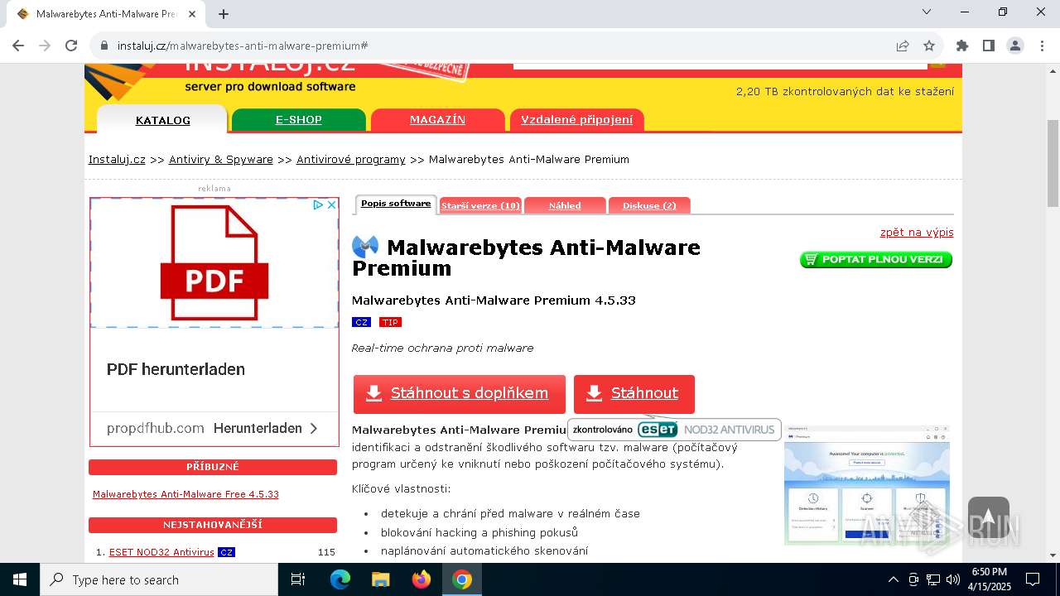Share this page icon in address bar

coord(903,46)
